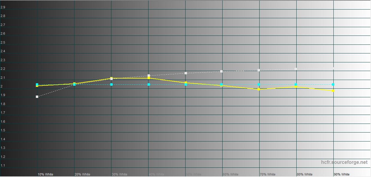Image resolution: width=371 pixels, height=177 pixels.
Task: Select the "20% White" x-axis label
Action: tap(82, 174)
